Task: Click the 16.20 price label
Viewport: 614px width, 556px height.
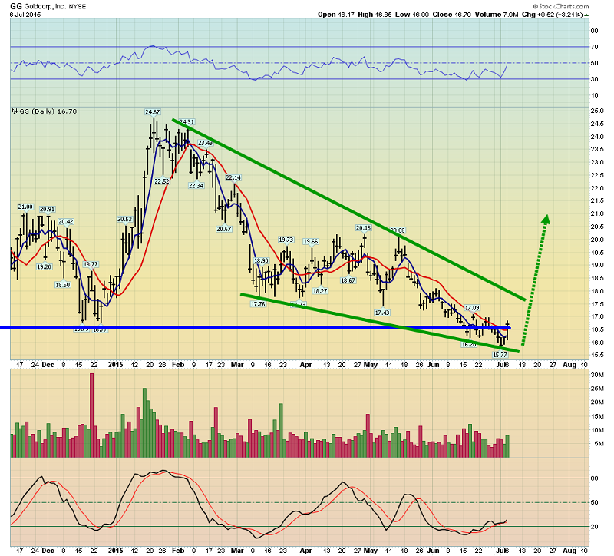Action: coord(469,344)
